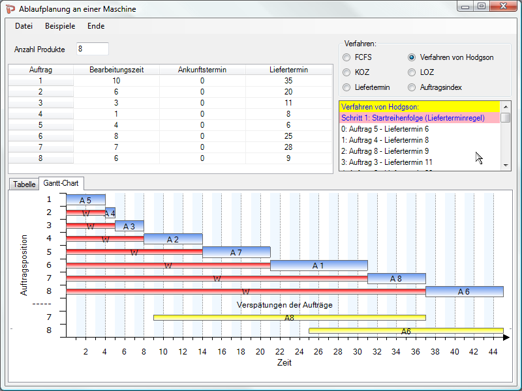Switch to the Tabelle tab
This screenshot has width=522, height=391.
click(24, 184)
